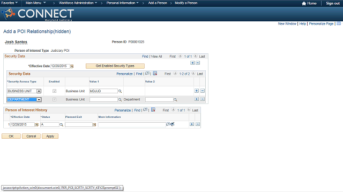Open Workforce Administration breadcrumb menu
Viewport: 343px width, 192px height.
pyautogui.click(x=78, y=3)
